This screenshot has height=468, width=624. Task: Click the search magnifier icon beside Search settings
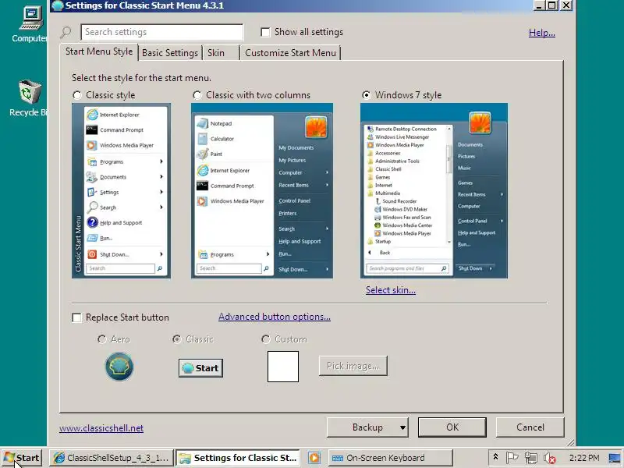click(66, 32)
